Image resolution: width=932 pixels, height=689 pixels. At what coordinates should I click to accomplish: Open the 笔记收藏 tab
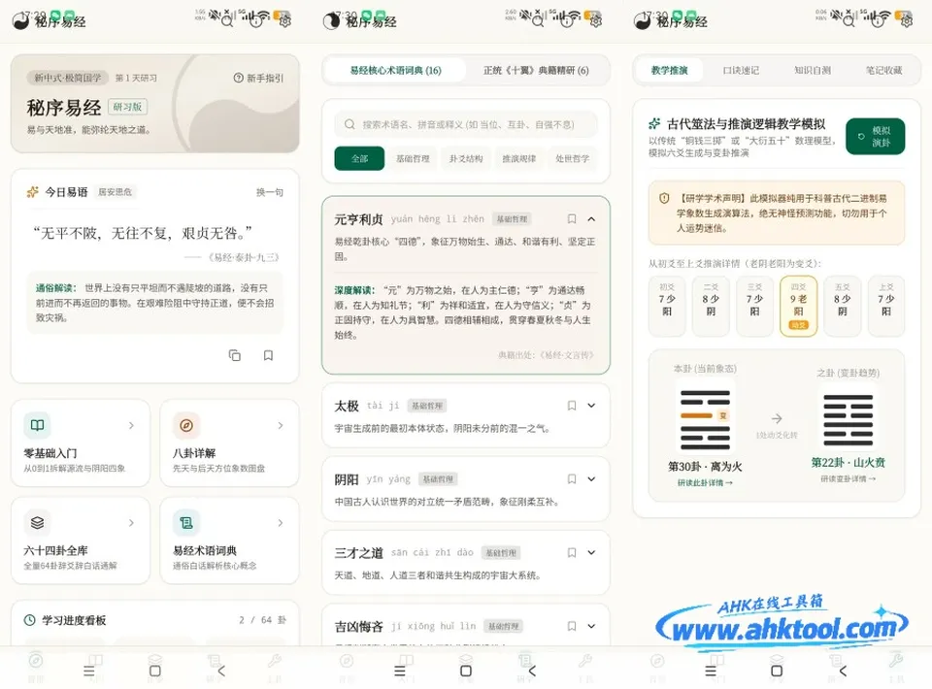pyautogui.click(x=883, y=70)
